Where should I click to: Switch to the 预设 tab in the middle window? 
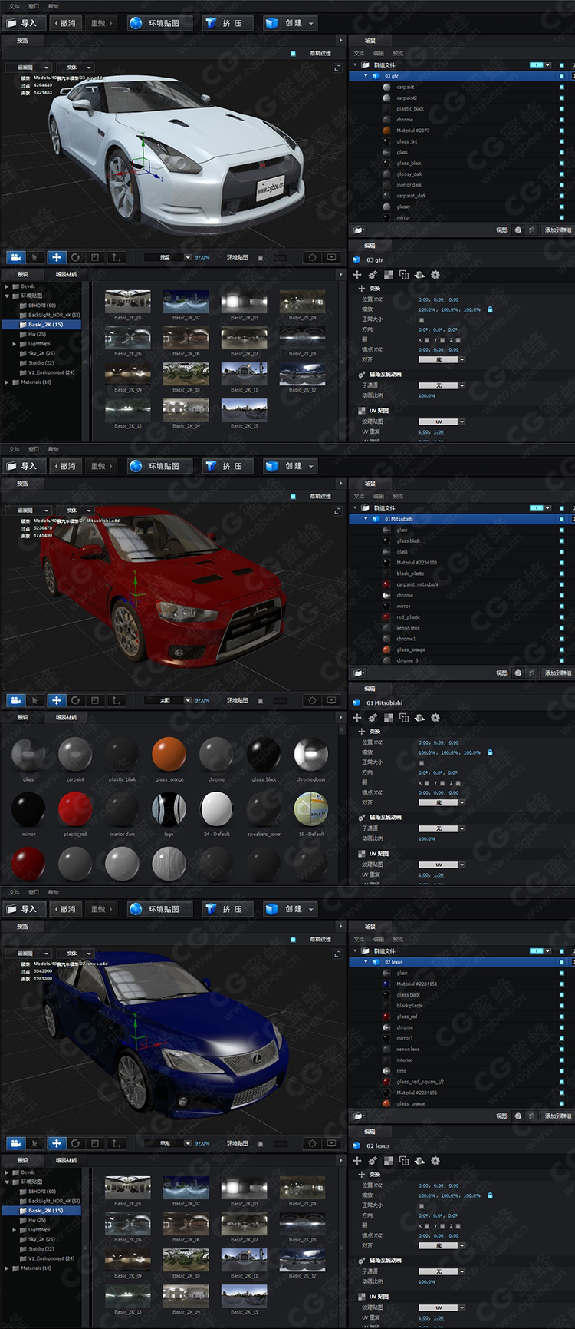22,717
